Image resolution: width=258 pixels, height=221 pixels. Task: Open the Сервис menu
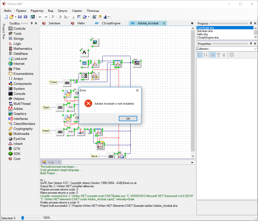[77, 11]
